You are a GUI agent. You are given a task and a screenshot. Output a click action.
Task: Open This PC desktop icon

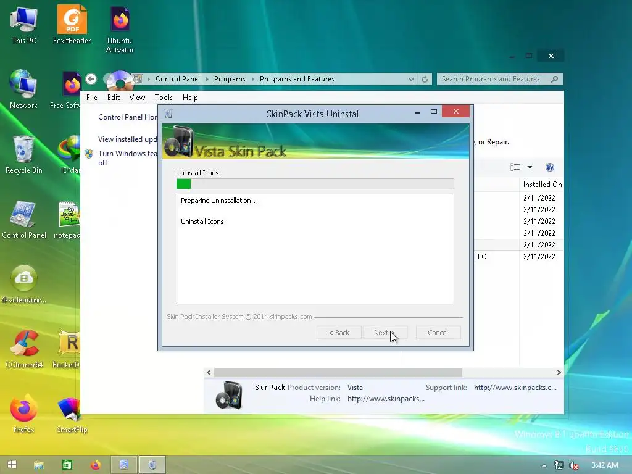pyautogui.click(x=24, y=25)
